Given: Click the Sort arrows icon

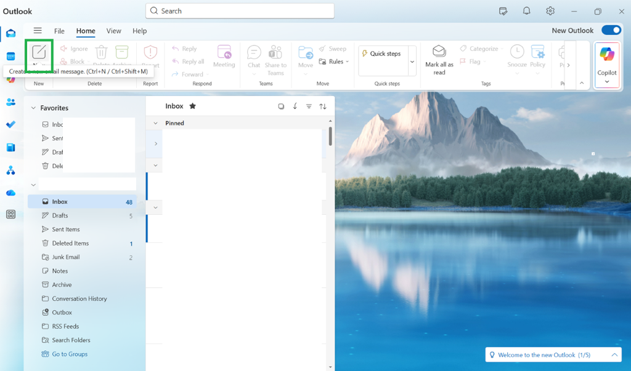Looking at the screenshot, I should coord(323,106).
